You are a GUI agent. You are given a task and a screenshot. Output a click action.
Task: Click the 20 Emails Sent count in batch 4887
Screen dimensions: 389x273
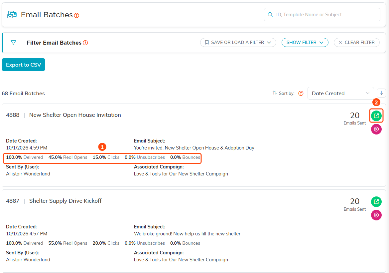(x=354, y=204)
